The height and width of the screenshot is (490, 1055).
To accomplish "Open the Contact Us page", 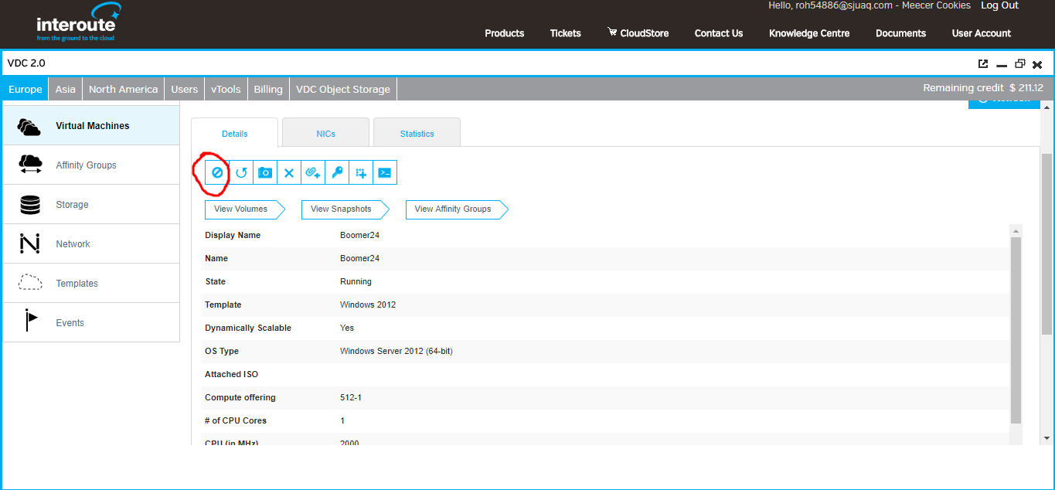I will (719, 33).
